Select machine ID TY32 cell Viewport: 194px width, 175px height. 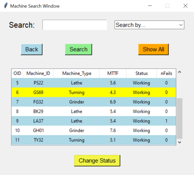(x=38, y=140)
